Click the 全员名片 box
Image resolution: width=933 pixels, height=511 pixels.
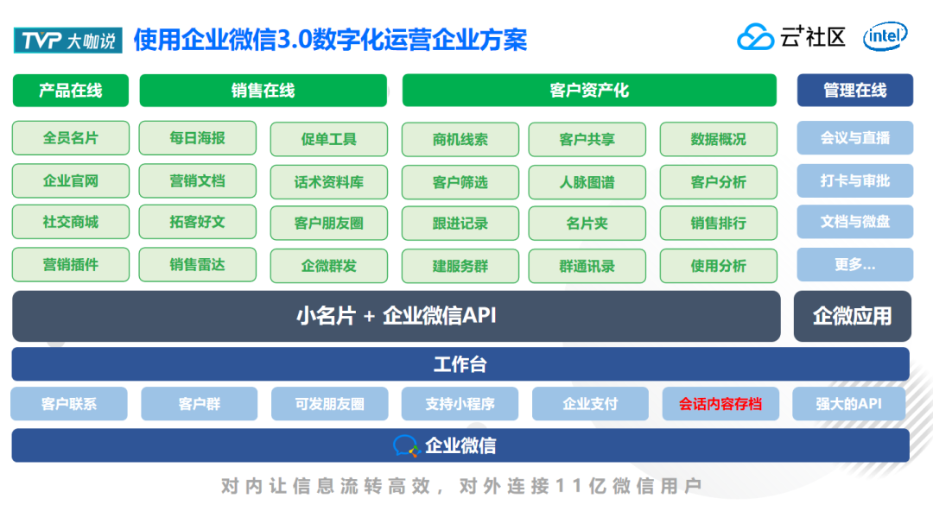click(70, 138)
